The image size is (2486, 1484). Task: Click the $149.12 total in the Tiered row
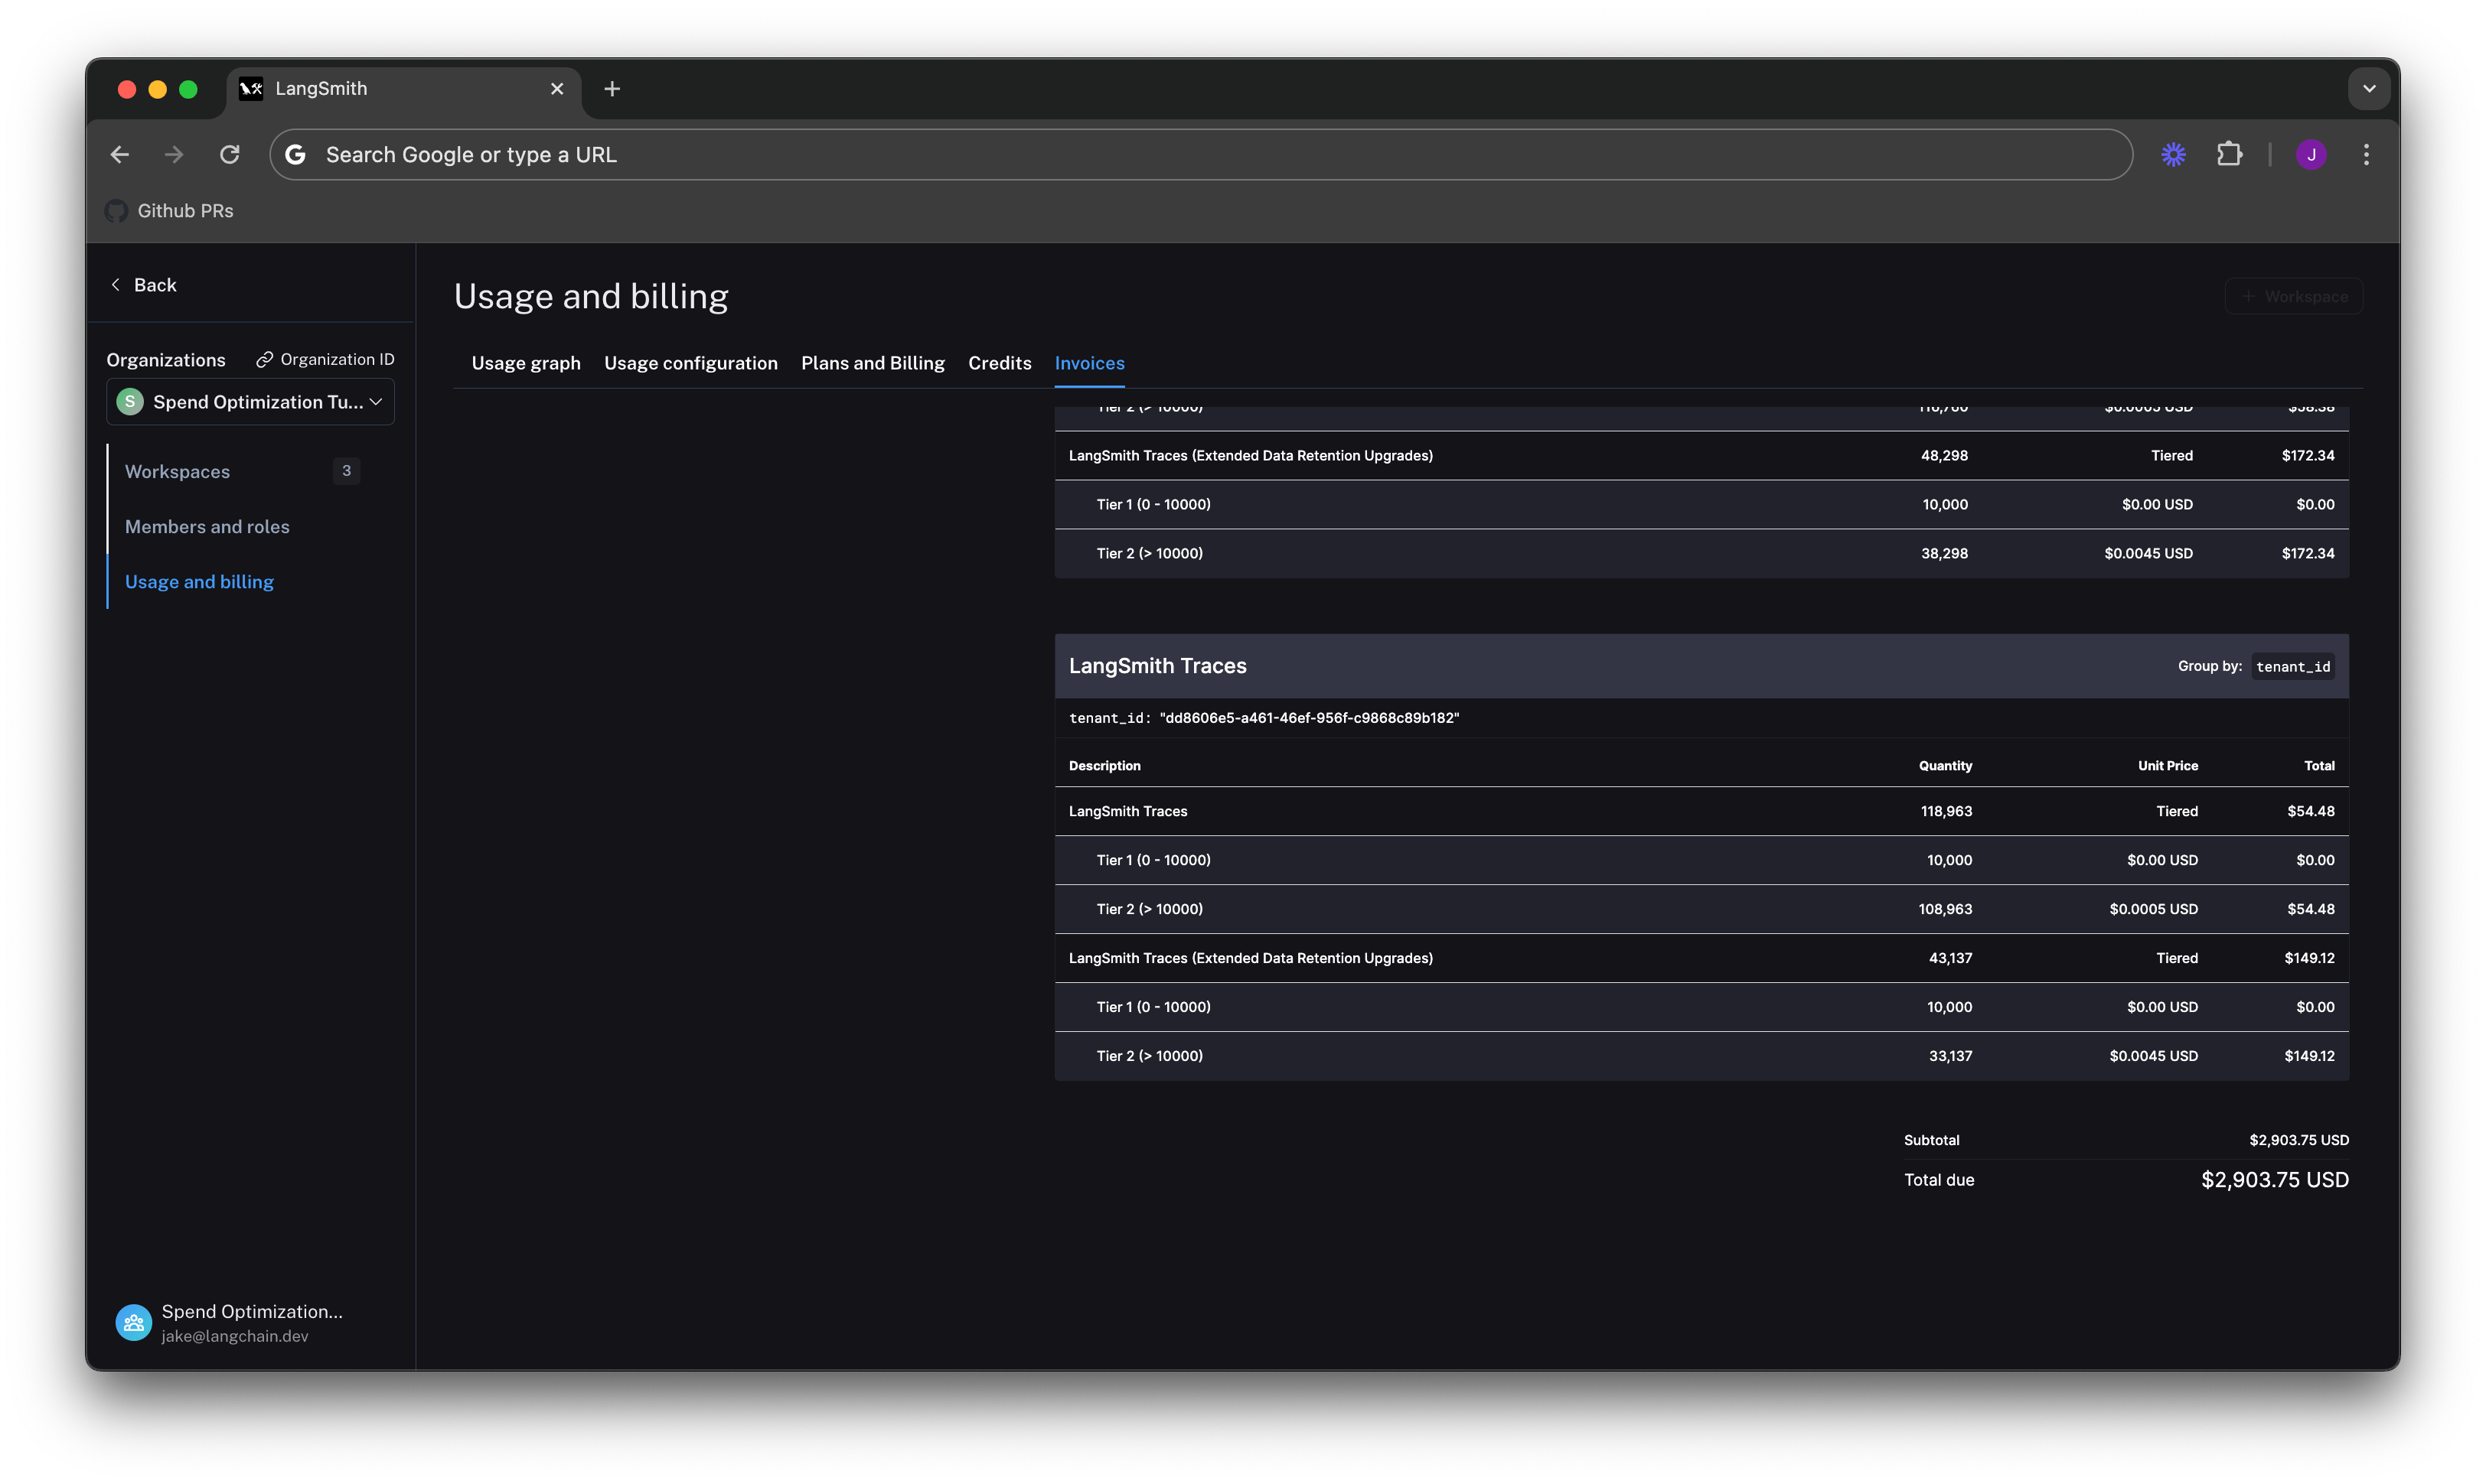2309,958
